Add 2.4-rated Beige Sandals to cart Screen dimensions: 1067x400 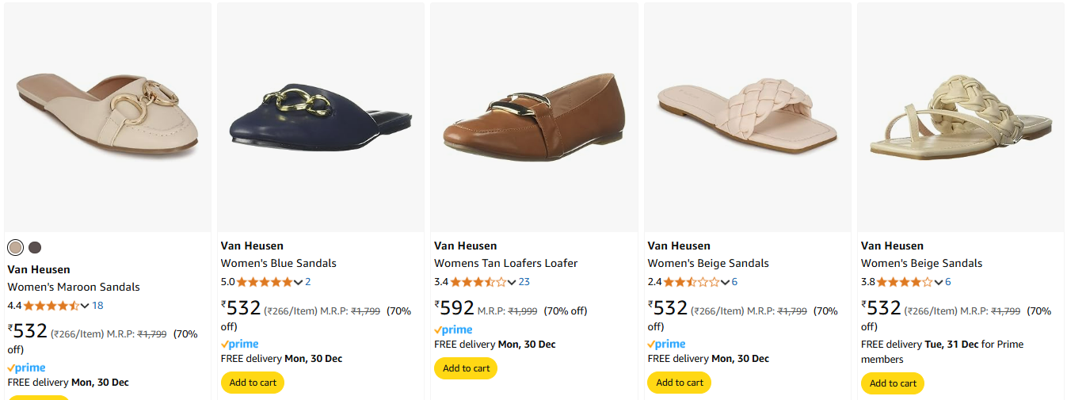[680, 383]
